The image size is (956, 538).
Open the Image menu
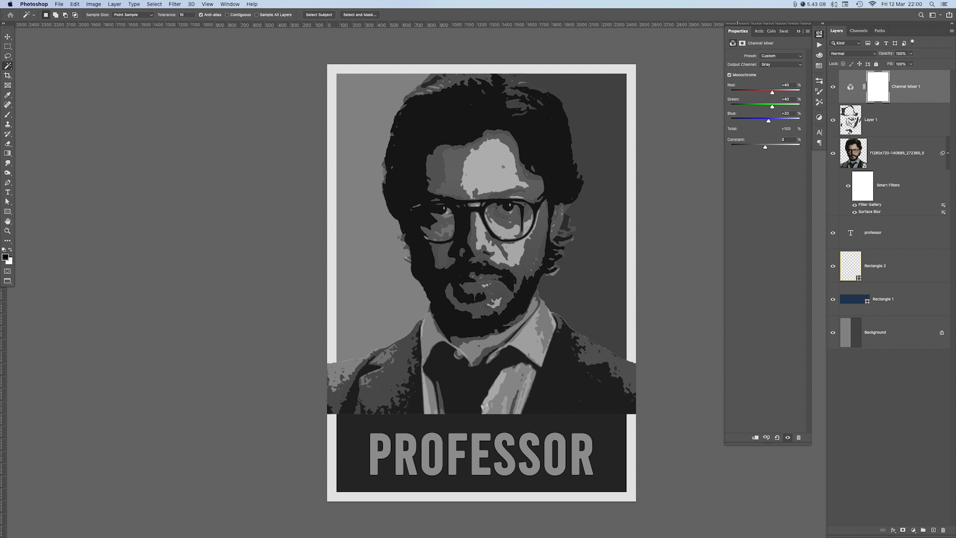coord(93,4)
